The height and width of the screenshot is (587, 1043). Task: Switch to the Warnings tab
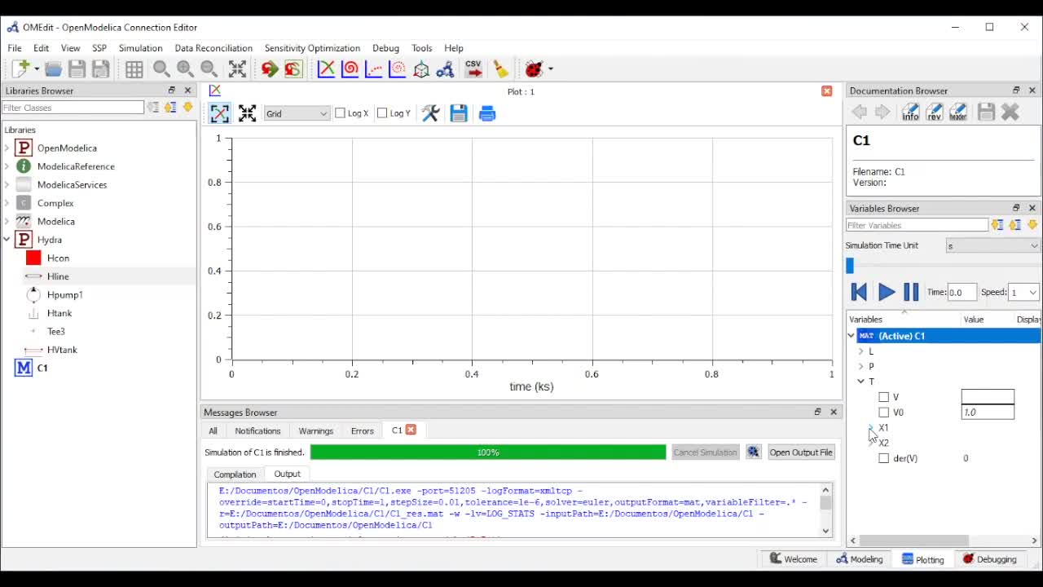315,430
